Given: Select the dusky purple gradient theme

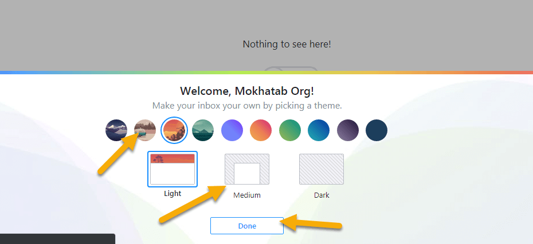Looking at the screenshot, I should (348, 130).
